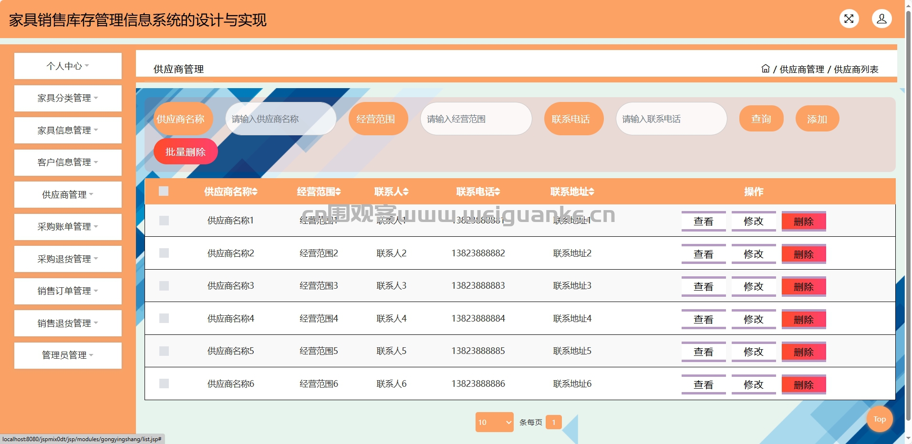Screen dimensions: 912x444
Task: Focus the 请输入经营范围 input field
Action: point(476,119)
